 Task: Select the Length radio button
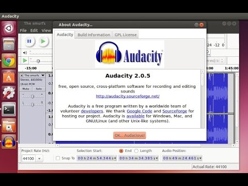136,151
